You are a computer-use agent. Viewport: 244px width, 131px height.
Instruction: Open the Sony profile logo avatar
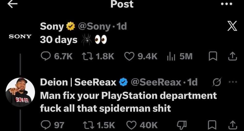[20, 37]
